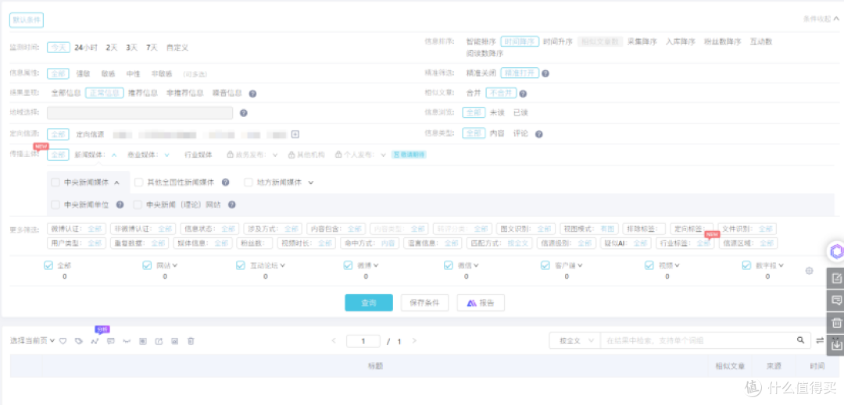Image resolution: width=844 pixels, height=405 pixels.
Task: Click the export share icon in results toolbar
Action: [159, 340]
